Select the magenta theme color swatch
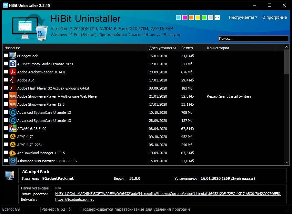The image size is (292, 214). (x=185, y=17)
